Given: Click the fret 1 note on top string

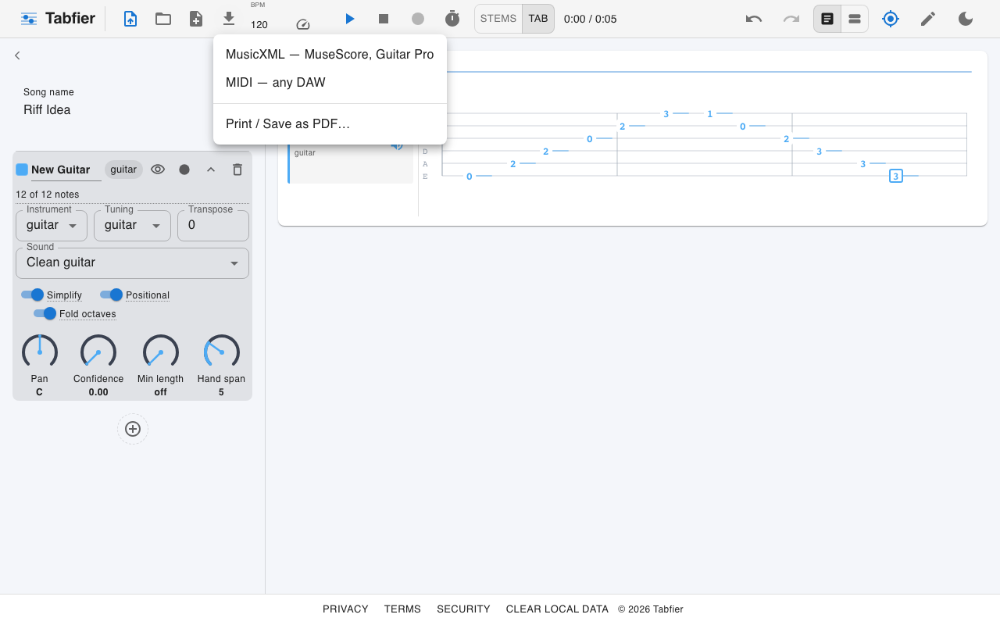Looking at the screenshot, I should [710, 114].
